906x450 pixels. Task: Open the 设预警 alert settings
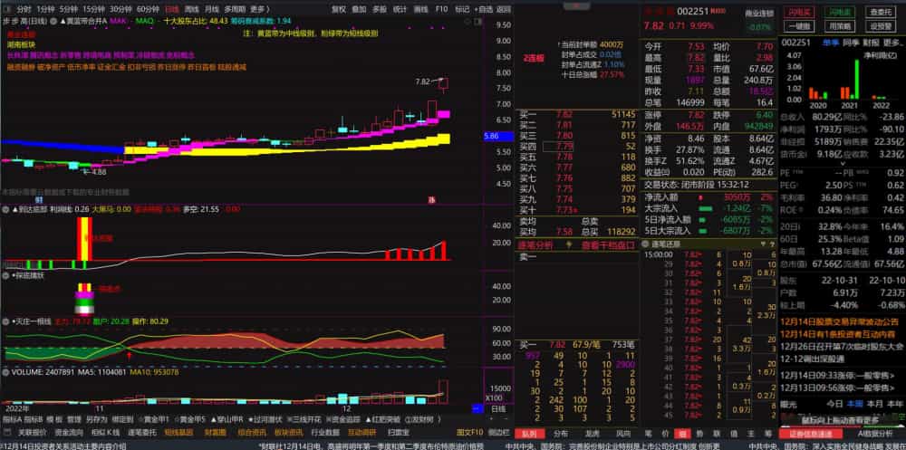(882, 26)
